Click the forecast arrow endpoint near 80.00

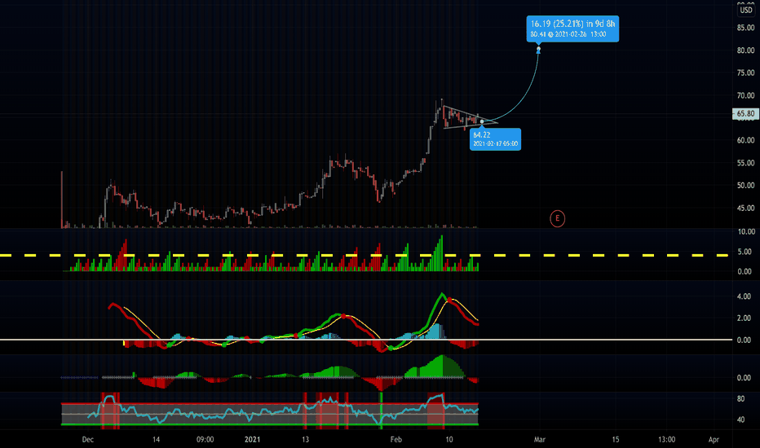click(x=538, y=49)
